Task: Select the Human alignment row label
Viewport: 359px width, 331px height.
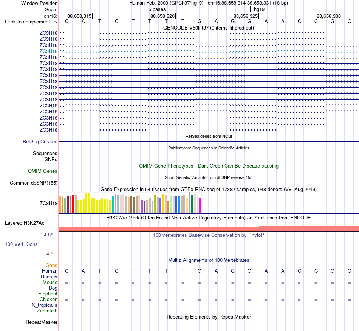Action: coord(50,271)
